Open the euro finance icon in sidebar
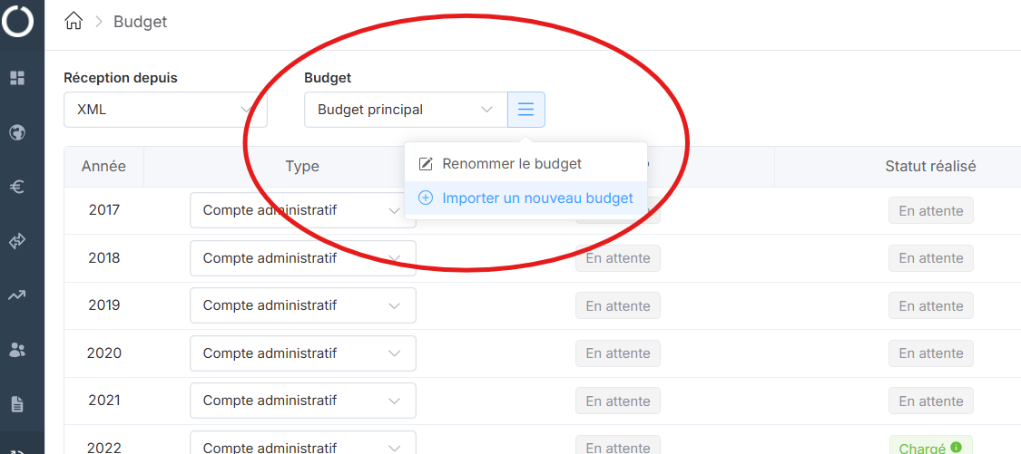This screenshot has height=454, width=1021. coord(16,187)
